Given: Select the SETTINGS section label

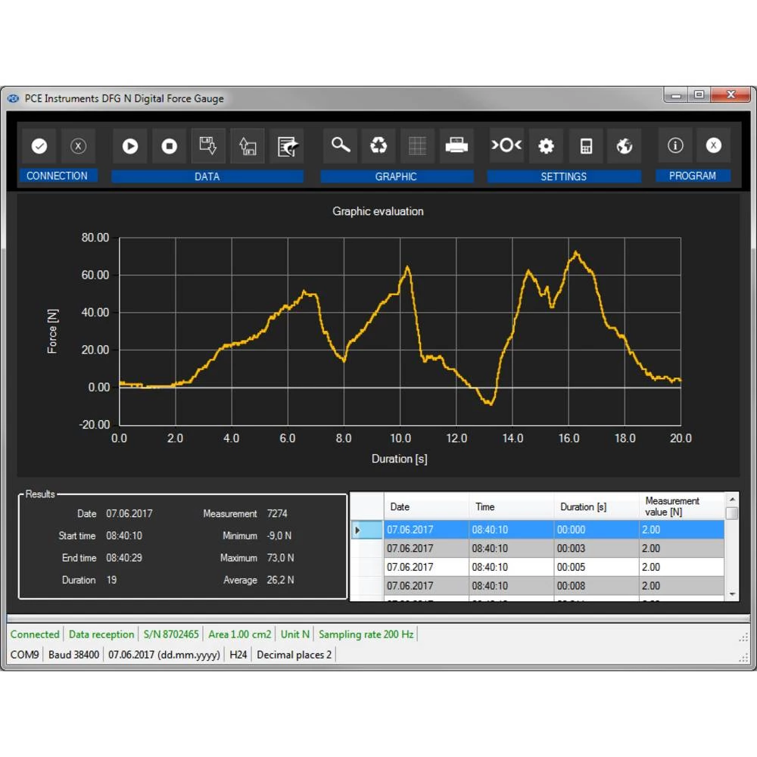Looking at the screenshot, I should pos(564,176).
